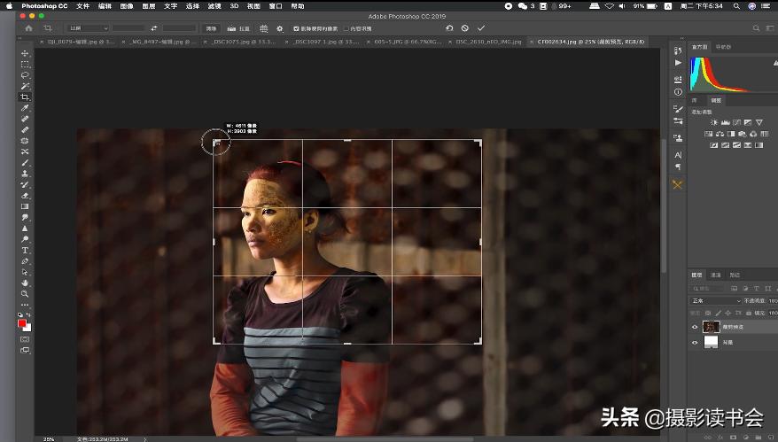Select the Crop tool in the toolbar

(x=25, y=97)
